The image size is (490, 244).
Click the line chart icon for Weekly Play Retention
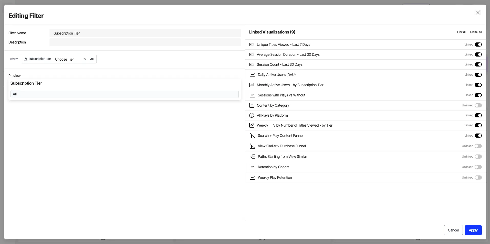point(252,178)
